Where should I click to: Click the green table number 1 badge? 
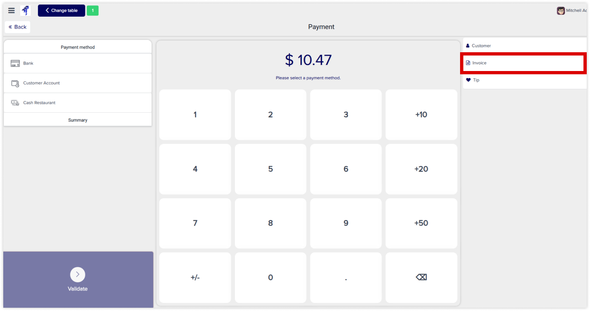pyautogui.click(x=92, y=11)
